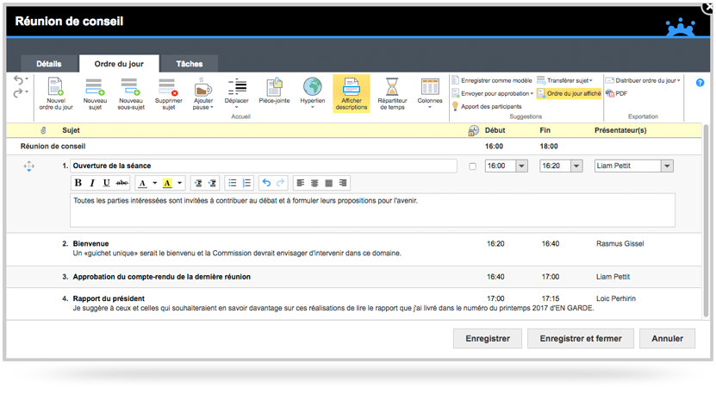Undo with the ribbon undo arrow
Screen dimensions: 716x395
coord(18,80)
